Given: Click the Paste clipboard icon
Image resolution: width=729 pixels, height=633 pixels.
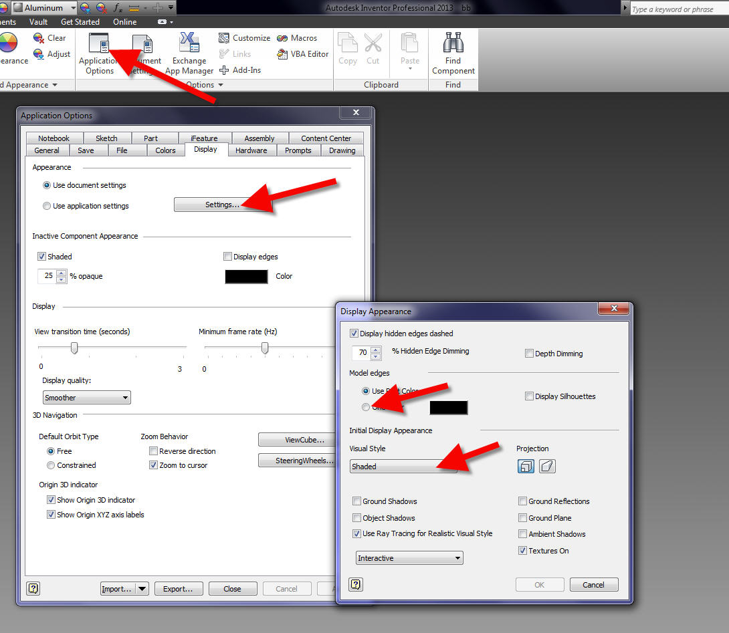Looking at the screenshot, I should tap(409, 42).
